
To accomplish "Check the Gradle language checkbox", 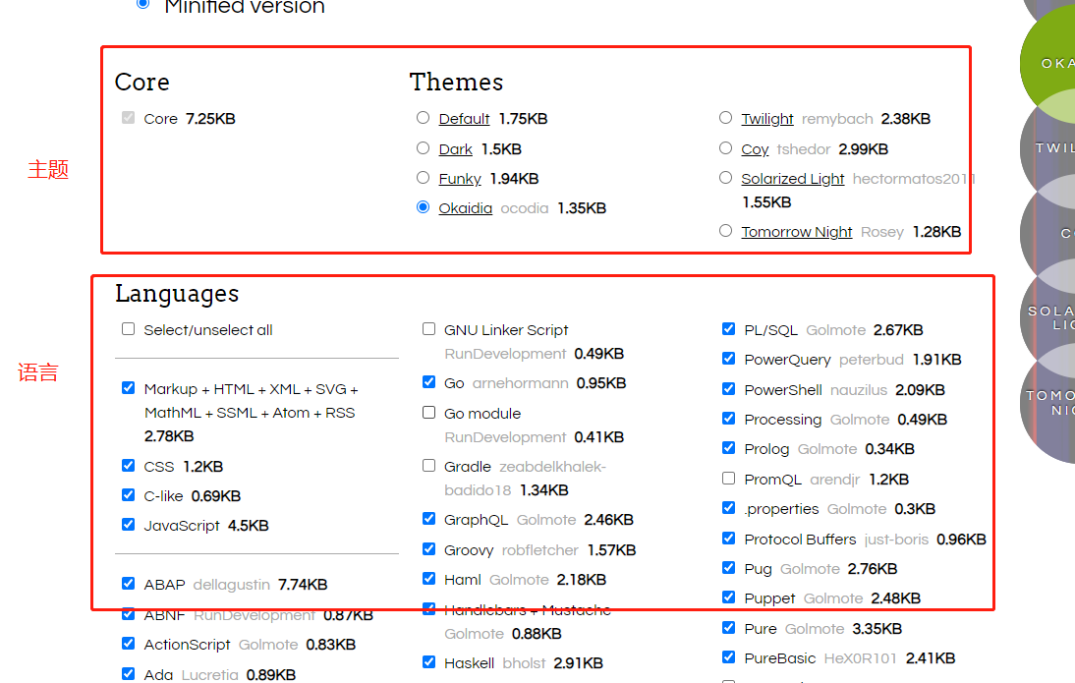I will click(x=429, y=466).
